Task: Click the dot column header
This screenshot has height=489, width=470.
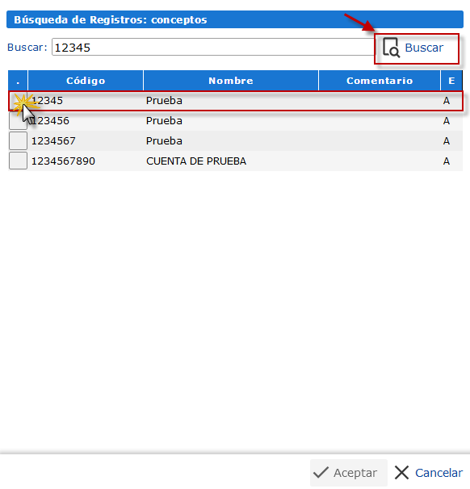Action: coord(18,81)
